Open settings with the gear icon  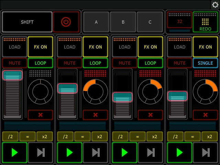(215, 5)
